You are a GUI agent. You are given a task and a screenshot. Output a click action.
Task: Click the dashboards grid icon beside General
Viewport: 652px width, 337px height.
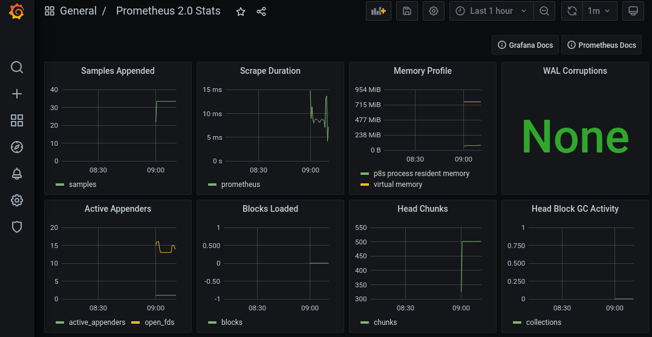tap(50, 11)
